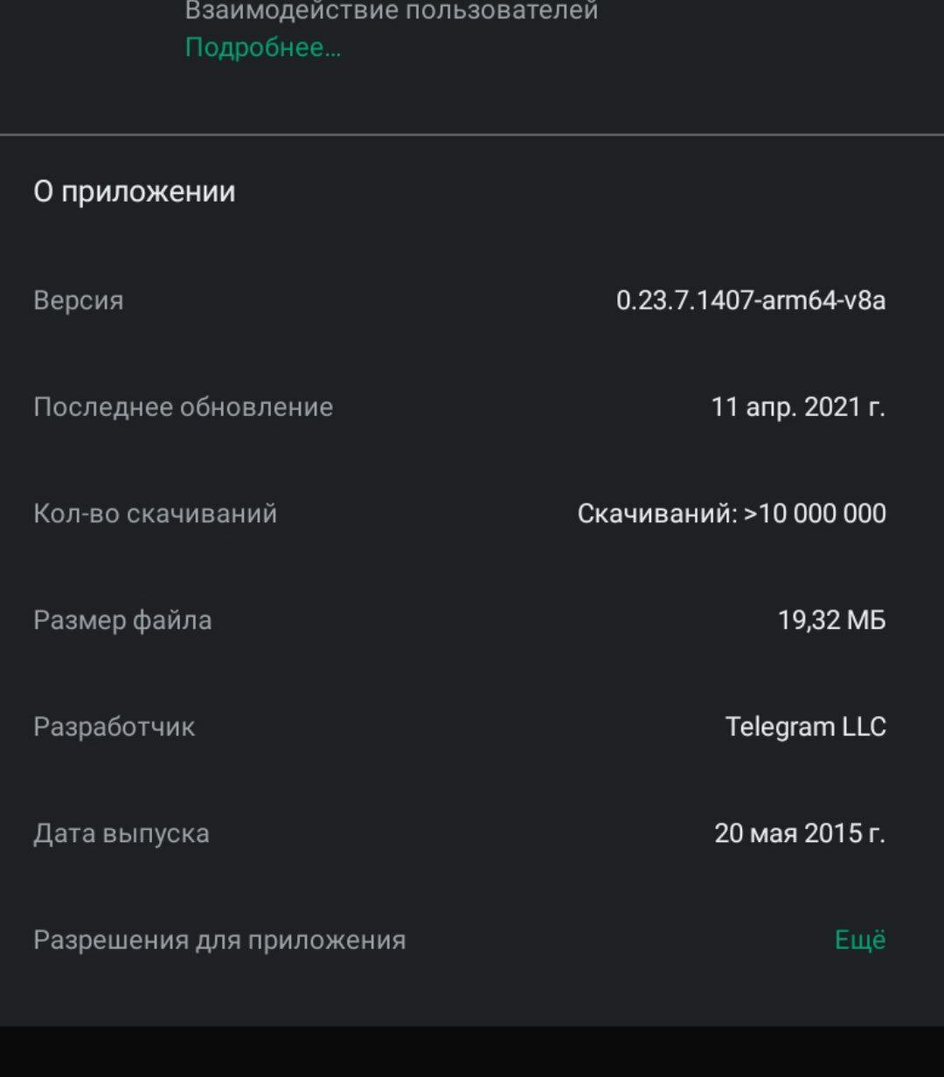Tap the 'Кол-во скачиваний' label
The image size is (944, 1077).
(156, 514)
